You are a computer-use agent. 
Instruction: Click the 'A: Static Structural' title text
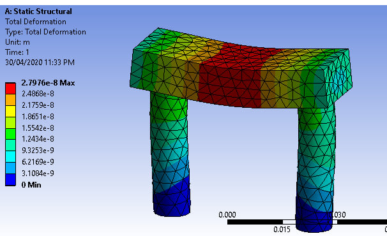[x=38, y=11]
